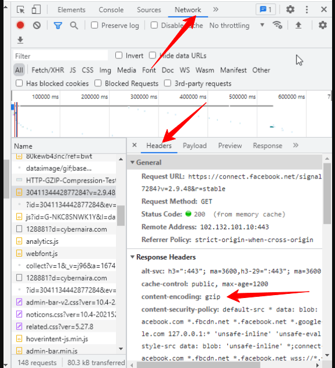335x368 pixels.
Task: Filter by WS requests
Action: tap(185, 70)
